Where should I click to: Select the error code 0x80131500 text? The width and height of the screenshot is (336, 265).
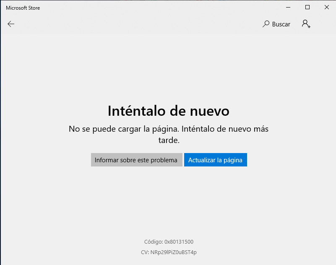[179, 242]
